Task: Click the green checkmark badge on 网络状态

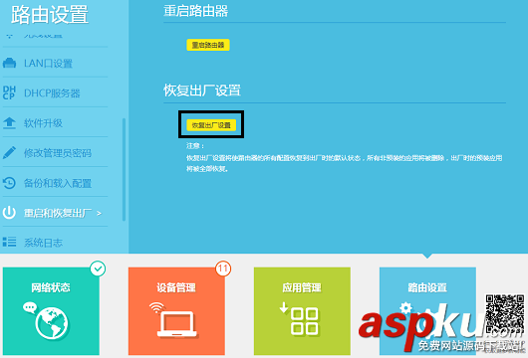Action: [98, 268]
